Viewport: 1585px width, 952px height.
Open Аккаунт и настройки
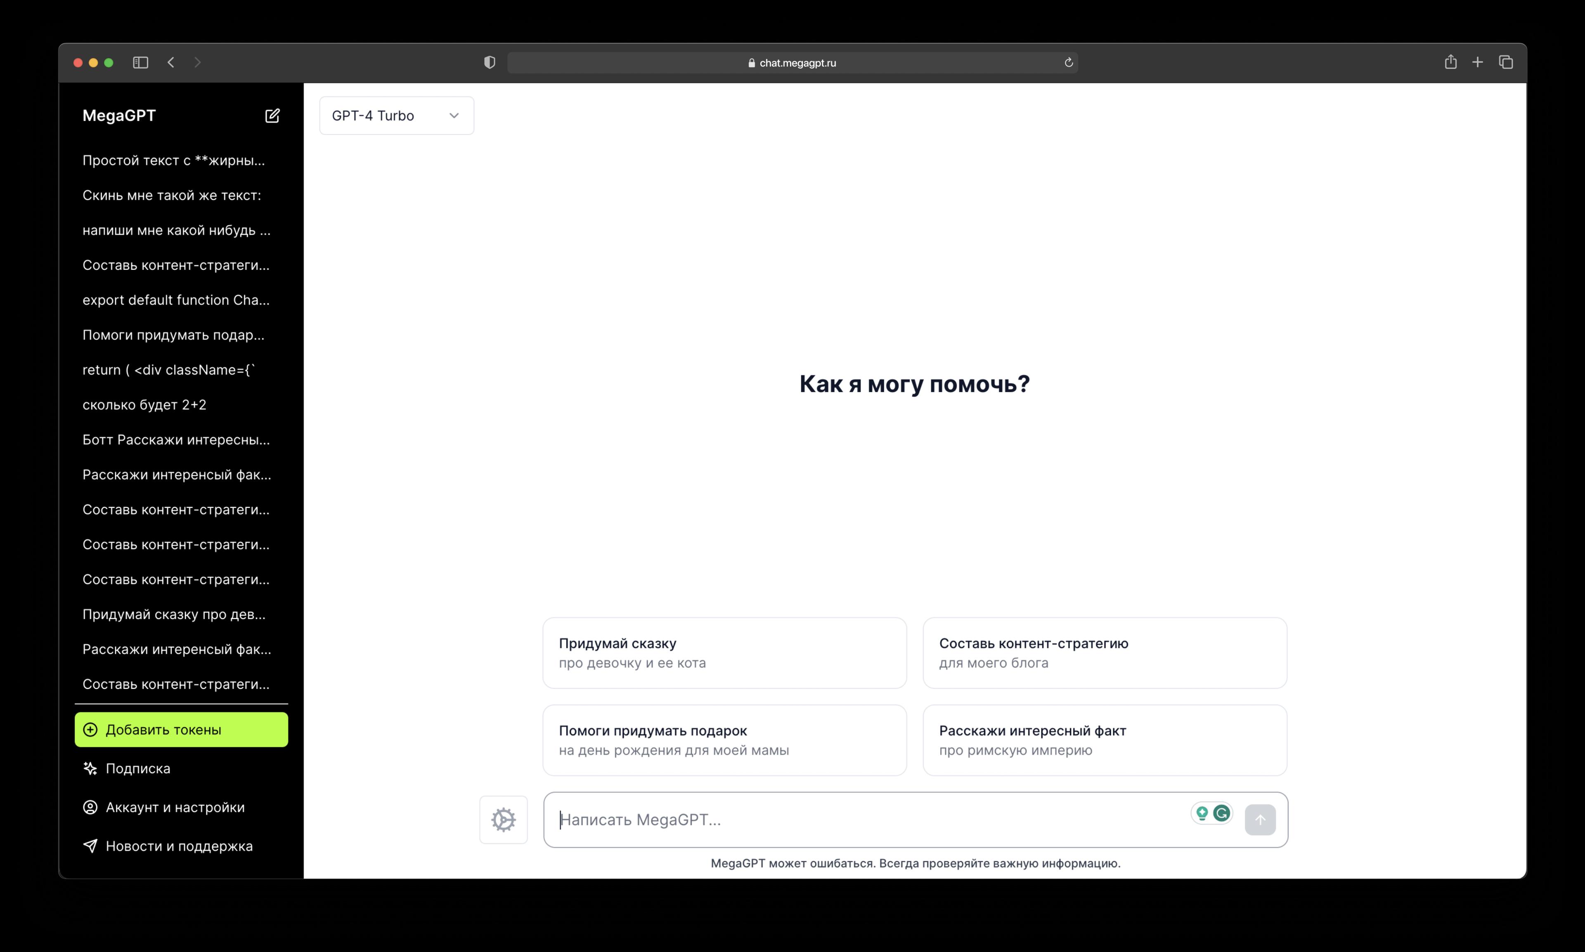coord(181,807)
